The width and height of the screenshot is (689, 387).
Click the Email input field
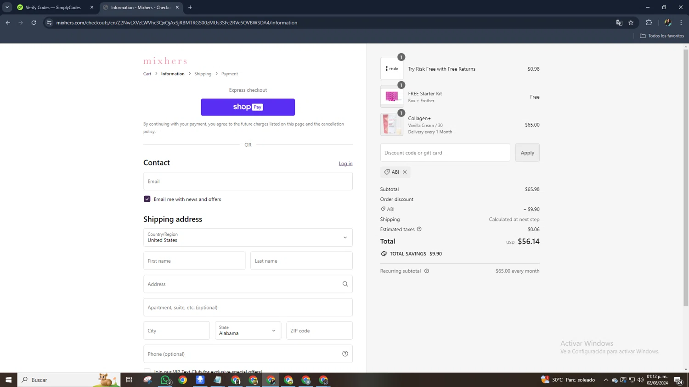point(248,181)
